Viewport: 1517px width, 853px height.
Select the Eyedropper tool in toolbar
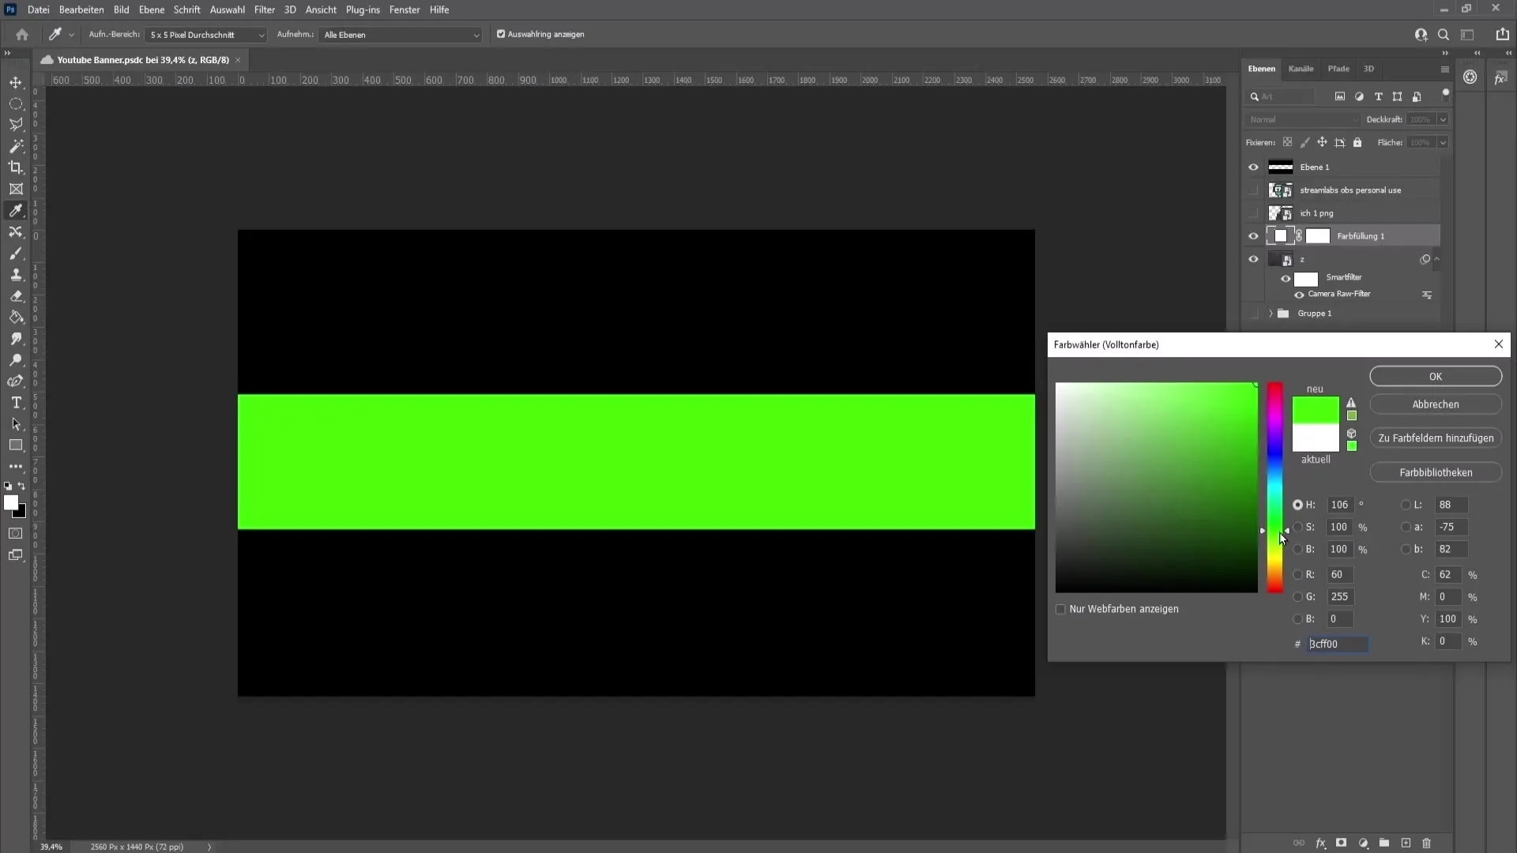[16, 210]
